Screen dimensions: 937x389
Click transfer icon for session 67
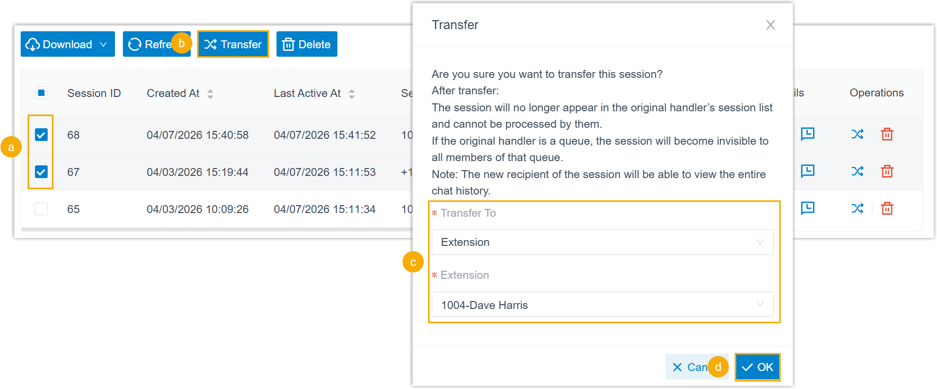(857, 171)
